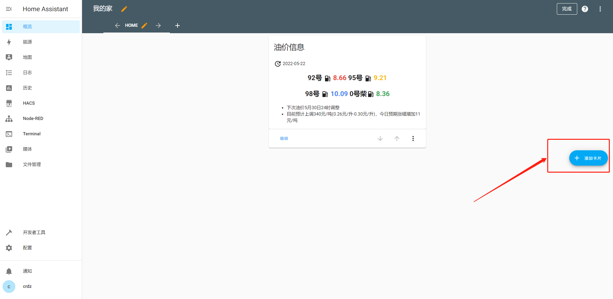This screenshot has height=299, width=613.
Task: Open the crdz user profile
Action: tap(27, 286)
